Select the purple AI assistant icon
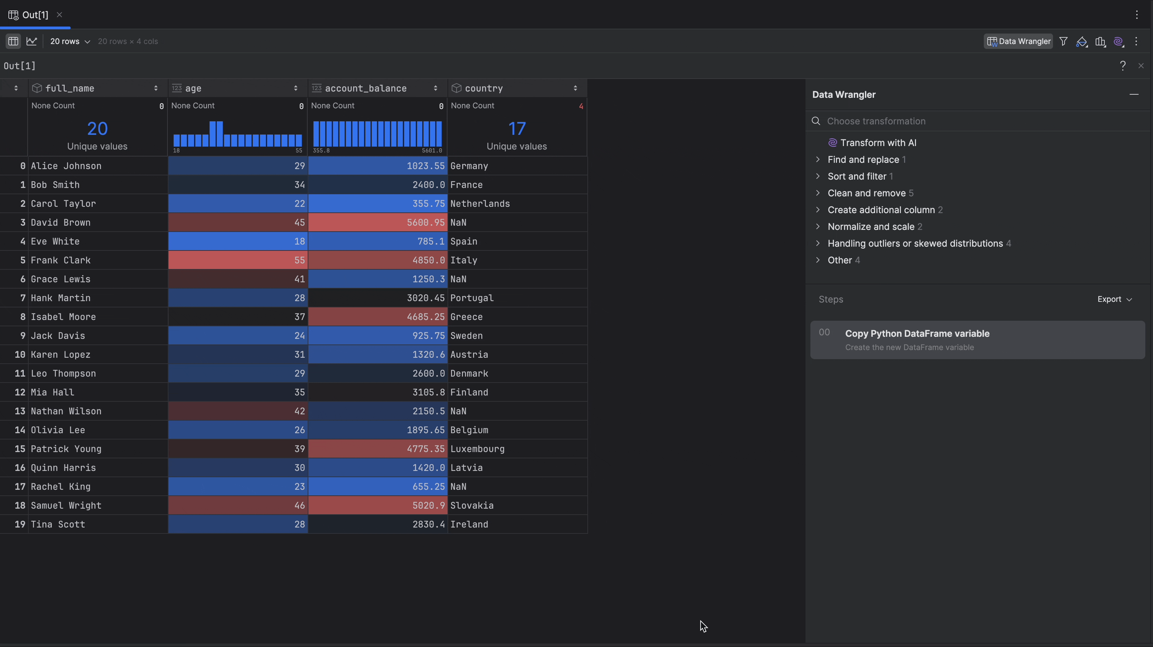This screenshot has width=1153, height=647. (x=1119, y=41)
